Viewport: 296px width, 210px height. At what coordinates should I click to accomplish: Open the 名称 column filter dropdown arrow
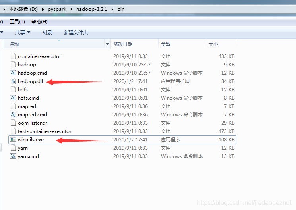(x=107, y=44)
